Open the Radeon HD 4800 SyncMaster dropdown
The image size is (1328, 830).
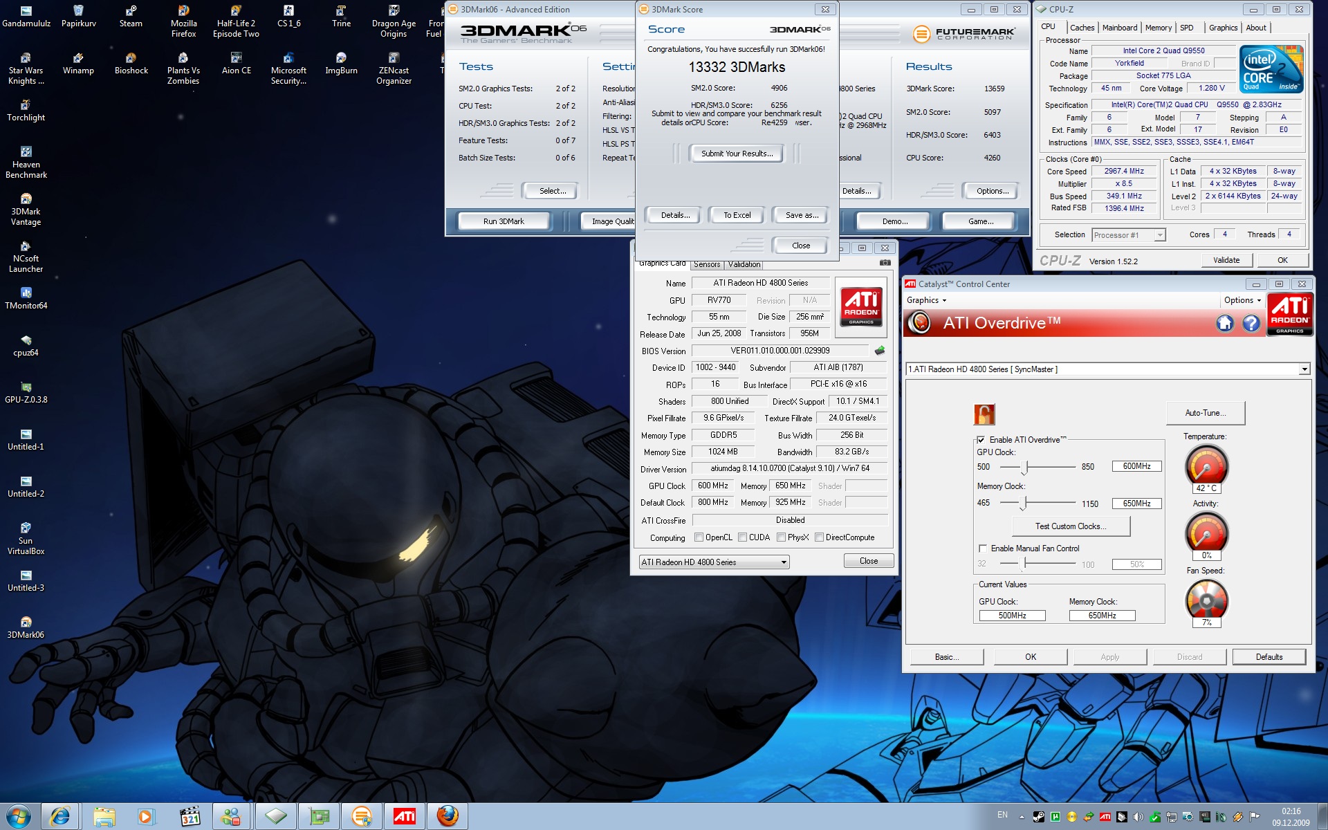1107,369
